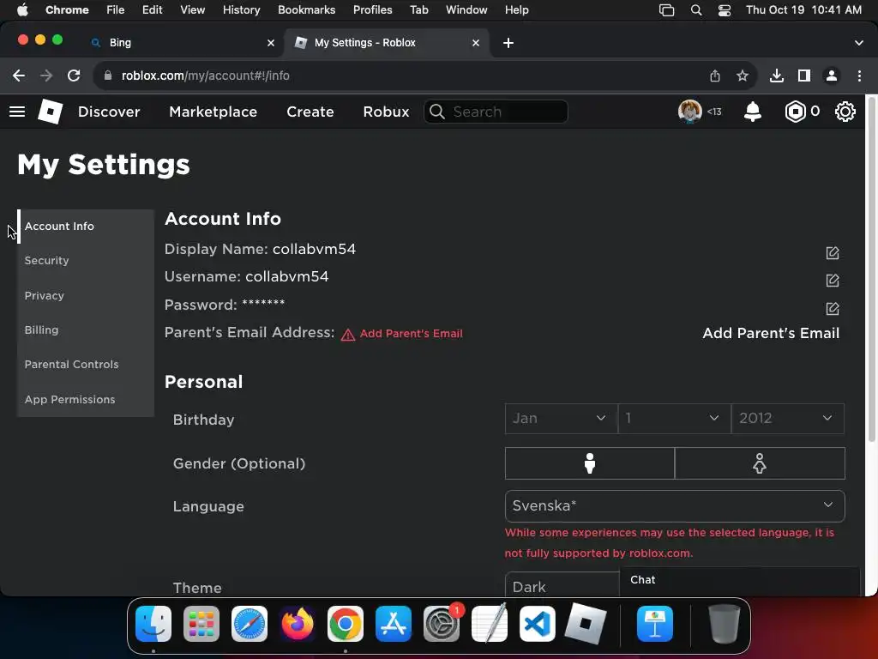Click the Roblox logo home icon

point(50,111)
